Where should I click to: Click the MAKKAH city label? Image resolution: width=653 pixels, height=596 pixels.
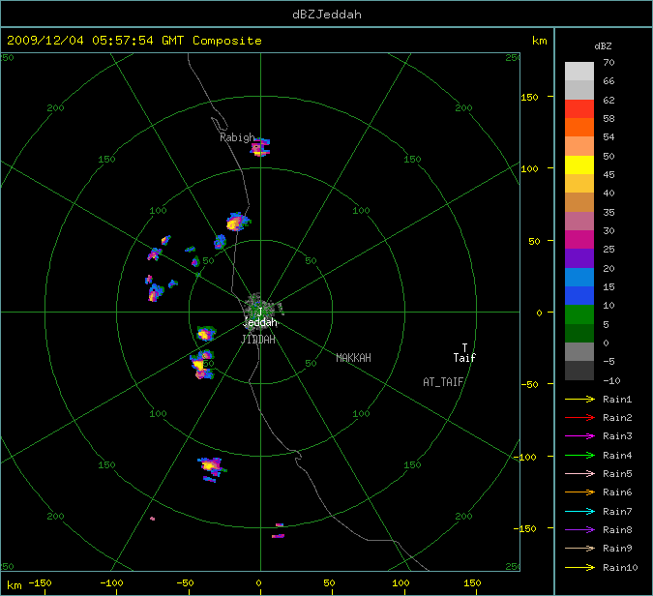pyautogui.click(x=353, y=358)
